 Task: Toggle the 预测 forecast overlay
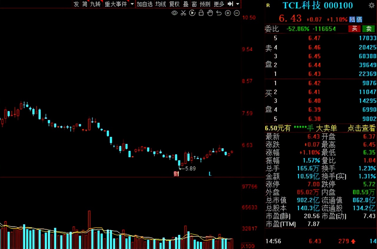(x=205, y=4)
